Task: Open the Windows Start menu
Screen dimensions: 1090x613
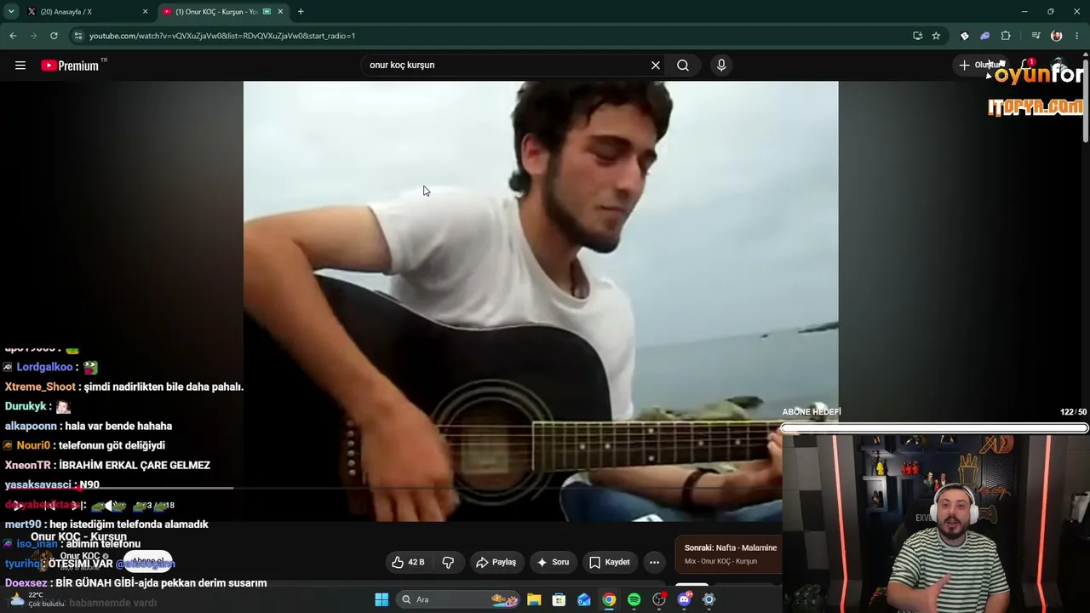Action: tap(381, 599)
